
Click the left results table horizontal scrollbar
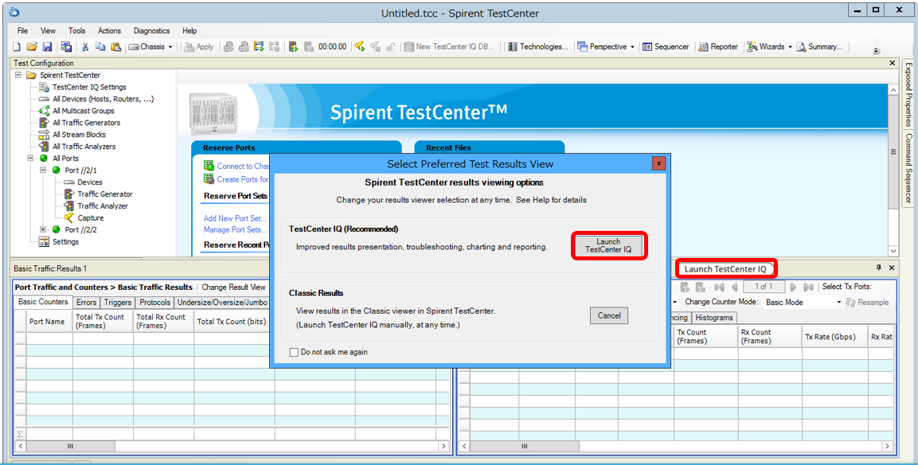[231, 446]
